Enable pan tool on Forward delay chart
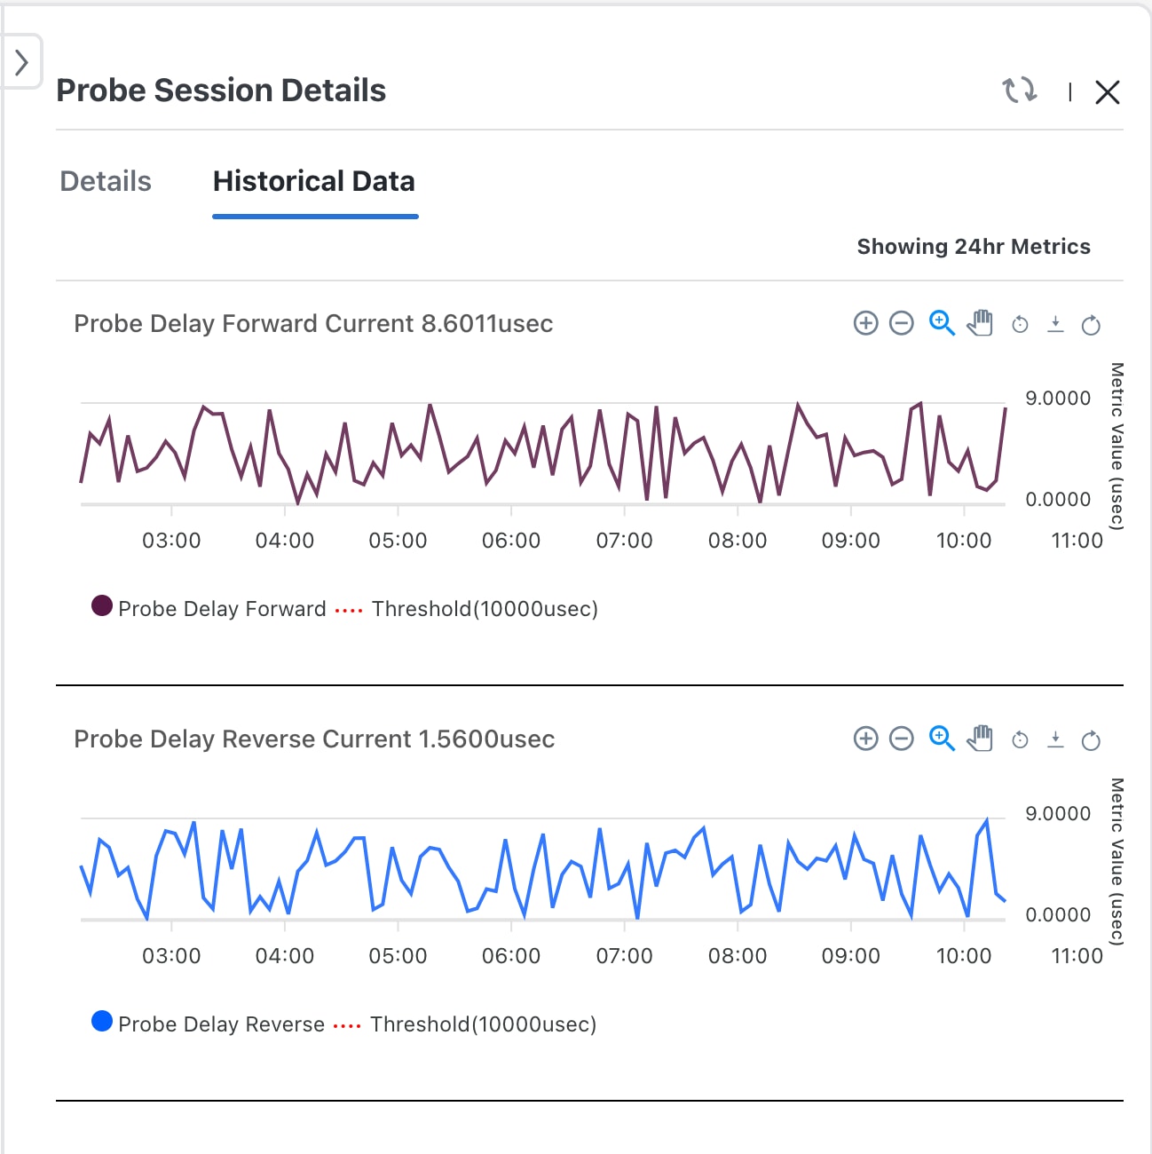Viewport: 1152px width, 1154px height. 980,323
